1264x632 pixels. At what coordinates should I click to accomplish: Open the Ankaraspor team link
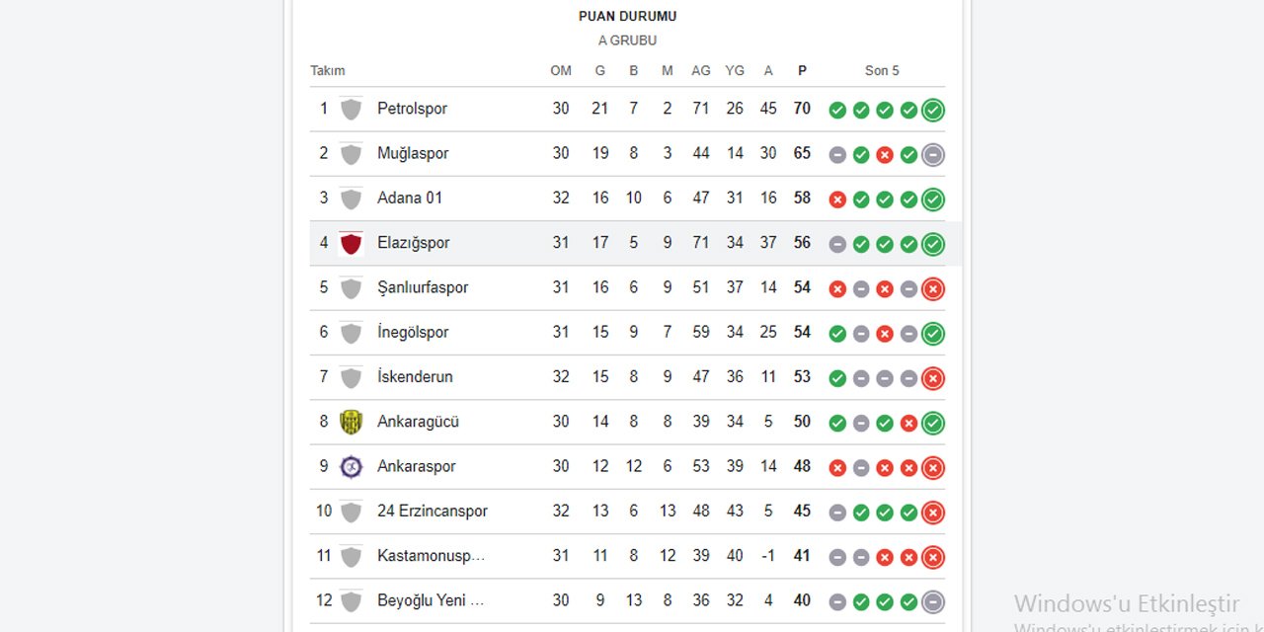coord(417,466)
